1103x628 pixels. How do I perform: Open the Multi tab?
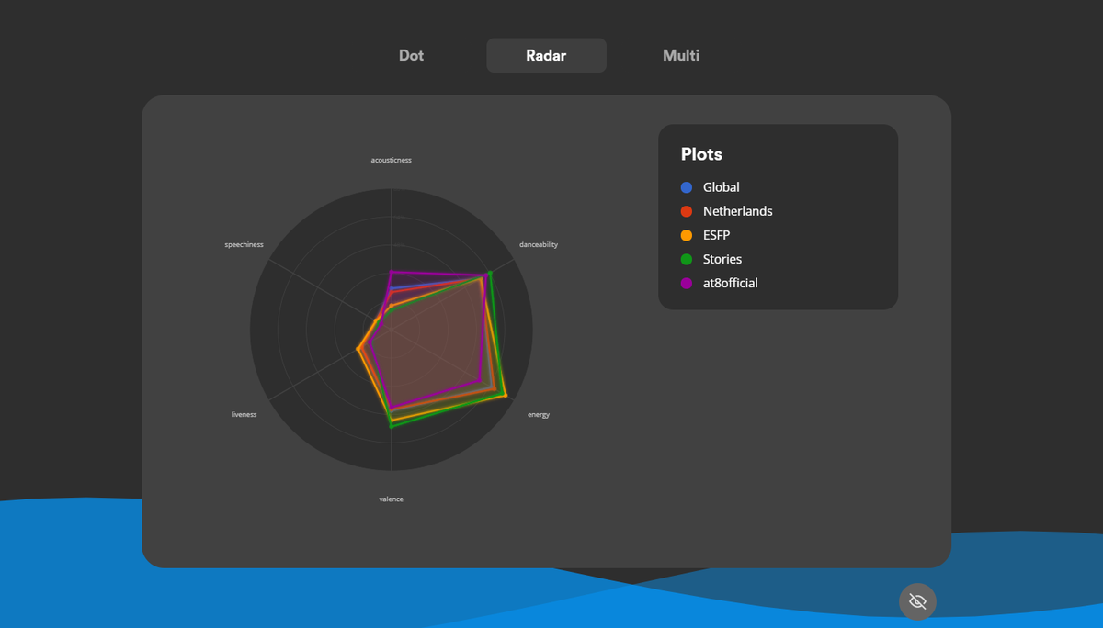tap(681, 55)
